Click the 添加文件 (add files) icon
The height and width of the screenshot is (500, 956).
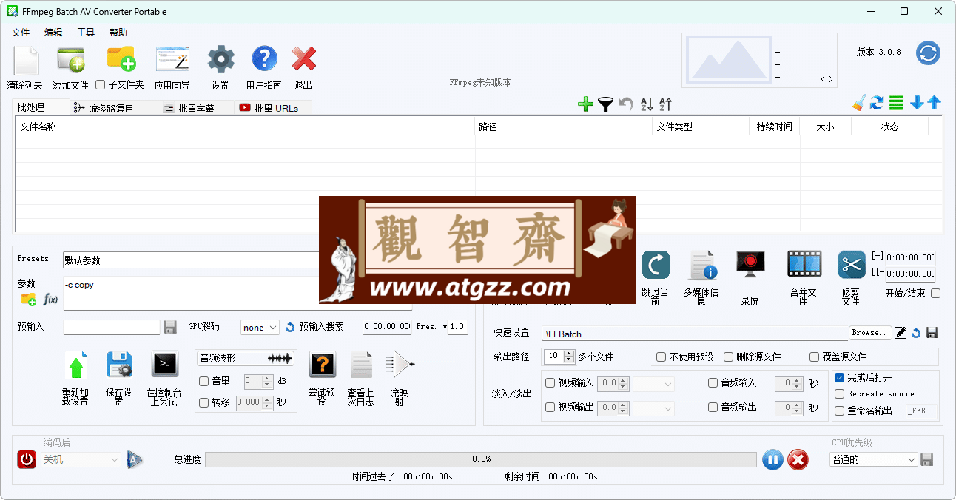pos(71,60)
